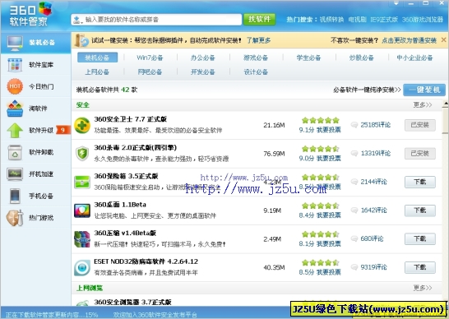Click 已安装 button for 360杀毒

point(420,154)
